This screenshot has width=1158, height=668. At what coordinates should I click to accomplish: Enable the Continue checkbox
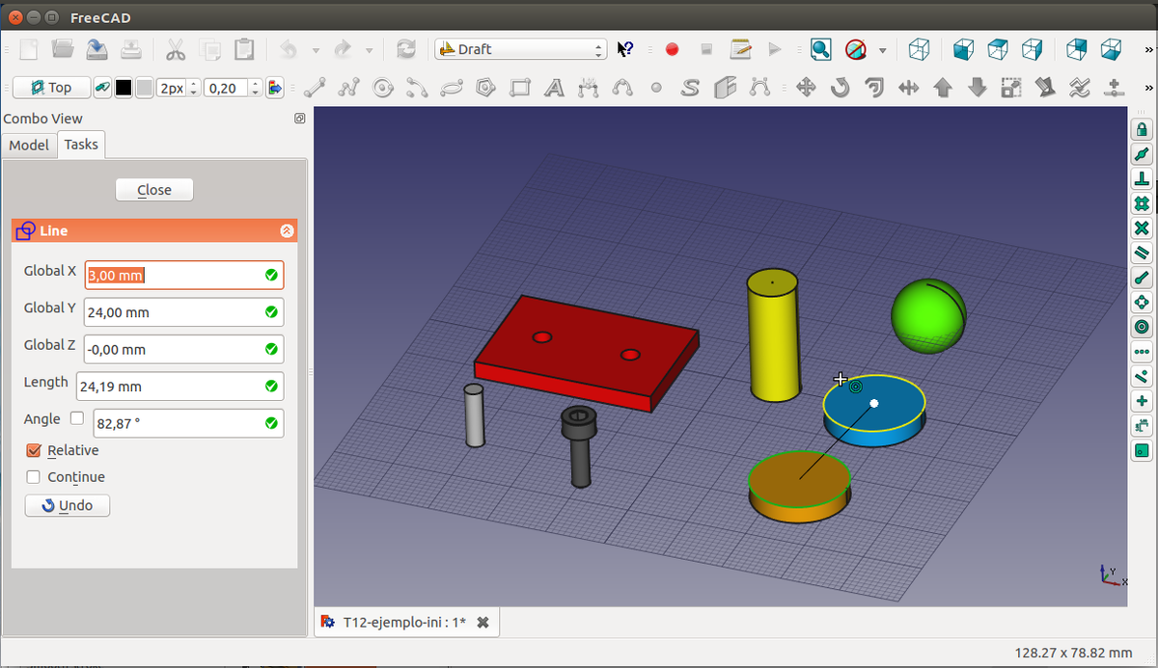[34, 477]
